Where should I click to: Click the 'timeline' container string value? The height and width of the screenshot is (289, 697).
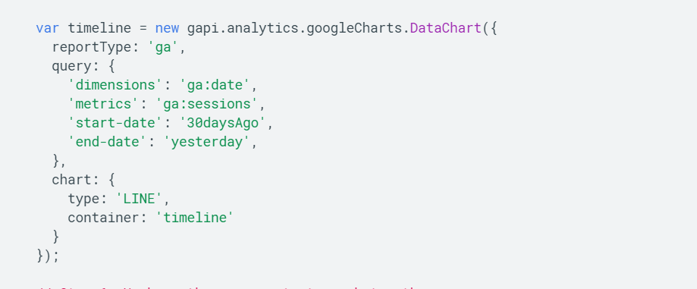click(x=195, y=218)
